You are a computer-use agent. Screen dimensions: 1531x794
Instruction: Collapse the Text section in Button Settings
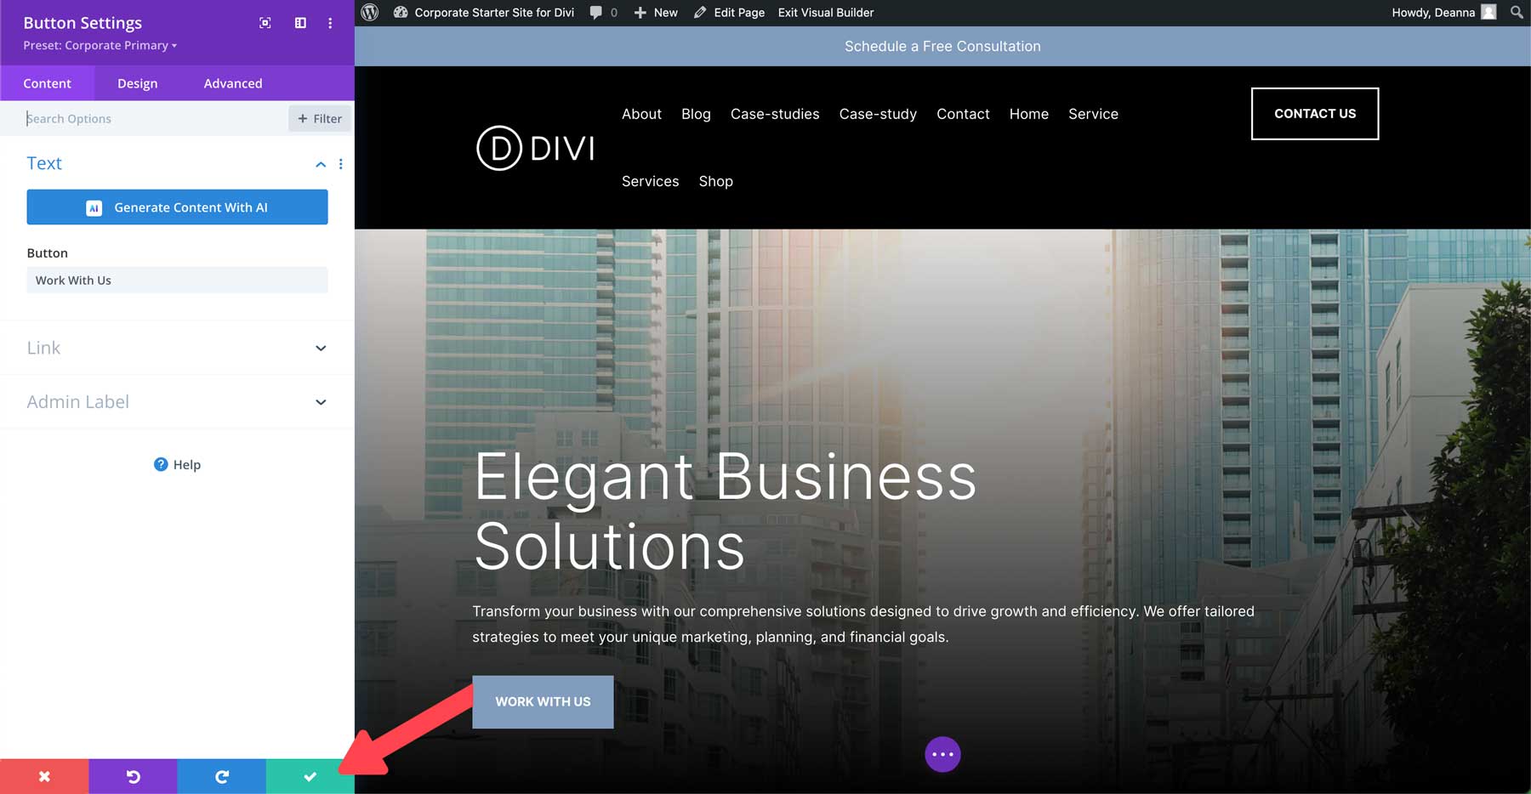pos(321,163)
